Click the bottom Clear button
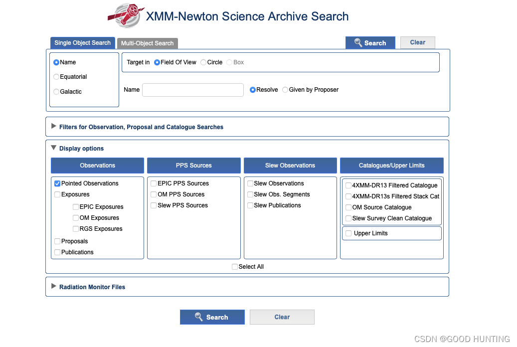The image size is (517, 347). [x=282, y=317]
